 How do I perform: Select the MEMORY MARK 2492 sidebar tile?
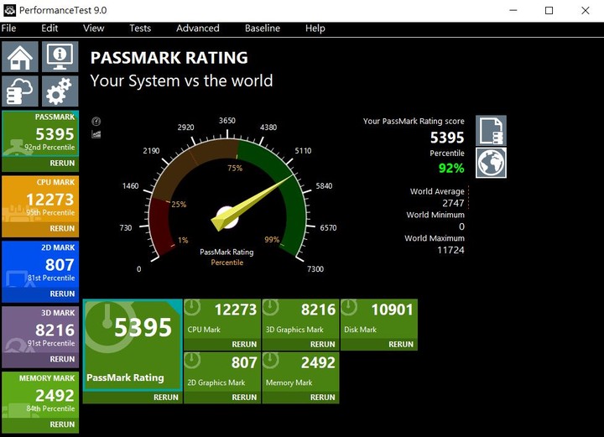point(40,395)
